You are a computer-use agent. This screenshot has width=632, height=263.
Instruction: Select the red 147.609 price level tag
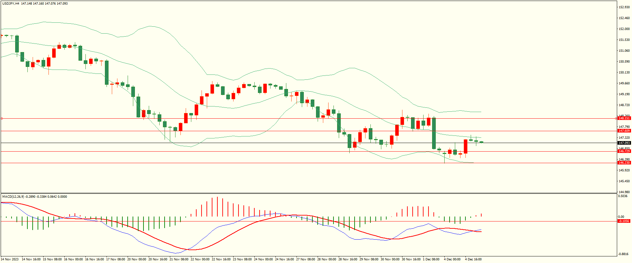tap(624, 131)
